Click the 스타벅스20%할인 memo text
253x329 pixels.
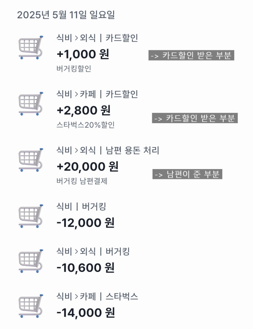pyautogui.click(x=85, y=125)
